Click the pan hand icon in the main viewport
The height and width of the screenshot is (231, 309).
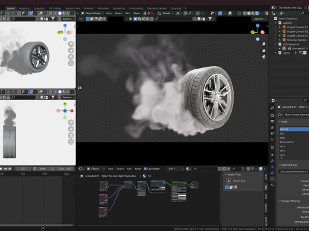(264, 51)
